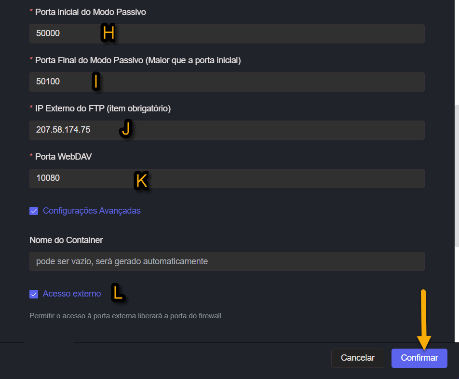Image resolution: width=459 pixels, height=379 pixels.
Task: Click the "Nome do Container" label
Action: tap(66, 240)
